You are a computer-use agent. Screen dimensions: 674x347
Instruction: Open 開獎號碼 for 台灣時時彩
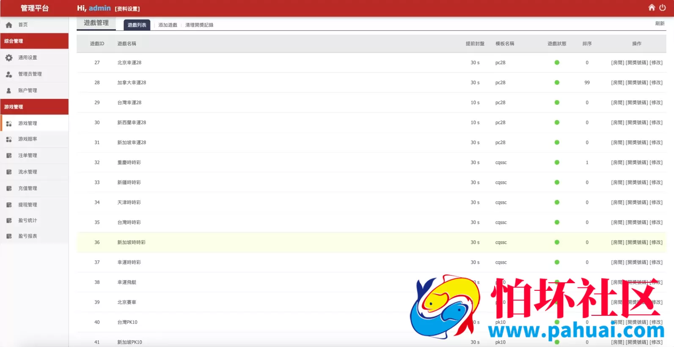tap(637, 222)
